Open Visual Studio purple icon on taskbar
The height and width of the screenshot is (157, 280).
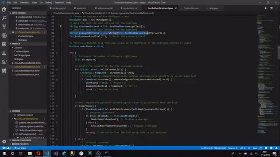tap(56, 154)
